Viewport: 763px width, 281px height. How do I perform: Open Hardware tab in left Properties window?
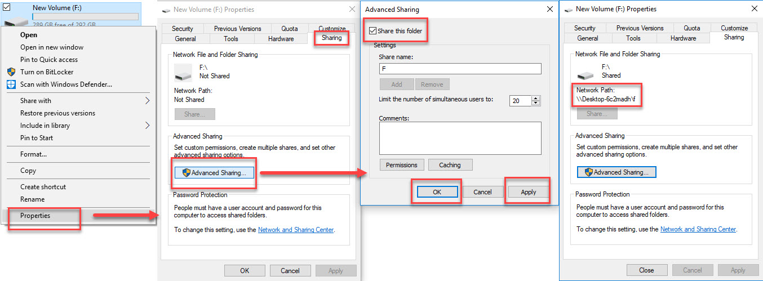tap(281, 39)
